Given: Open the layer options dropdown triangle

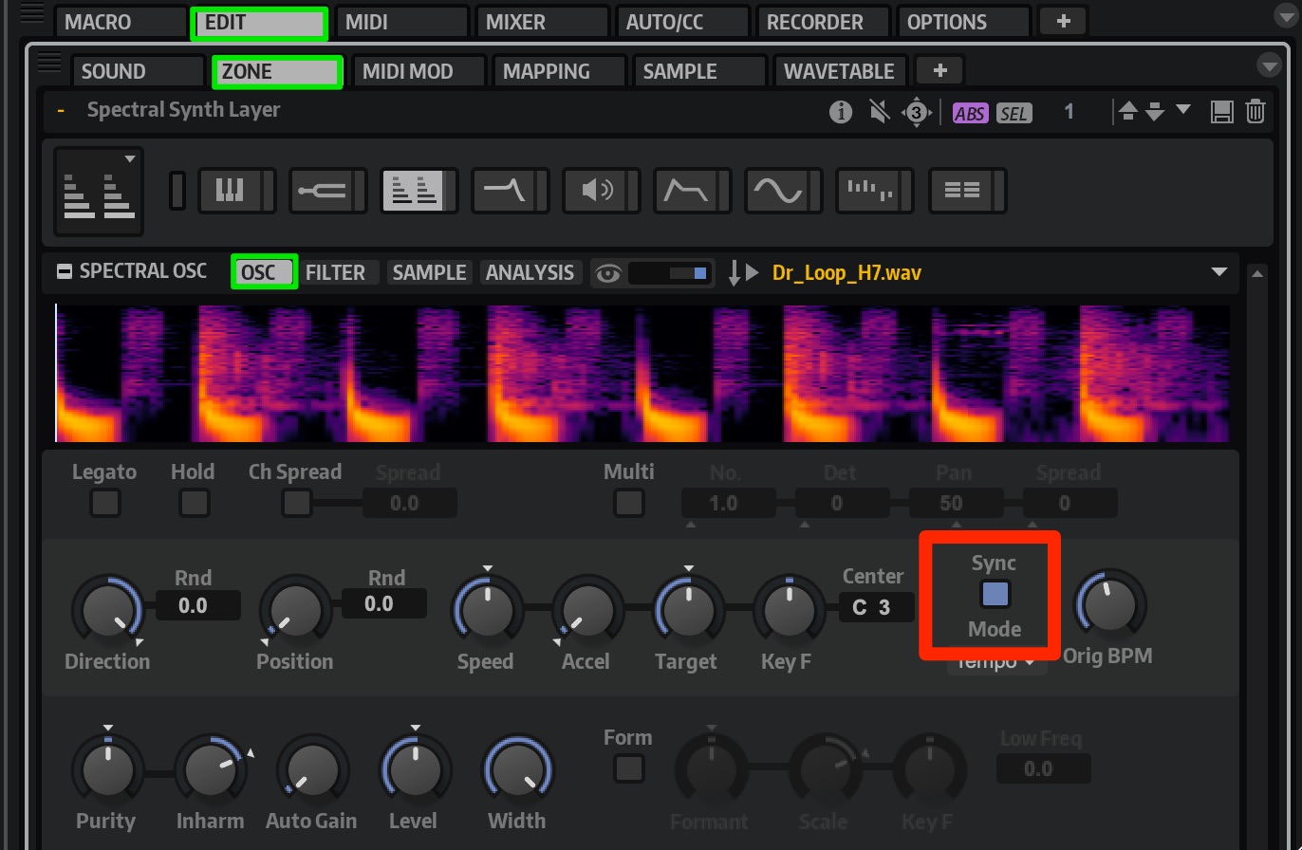Looking at the screenshot, I should [1183, 110].
